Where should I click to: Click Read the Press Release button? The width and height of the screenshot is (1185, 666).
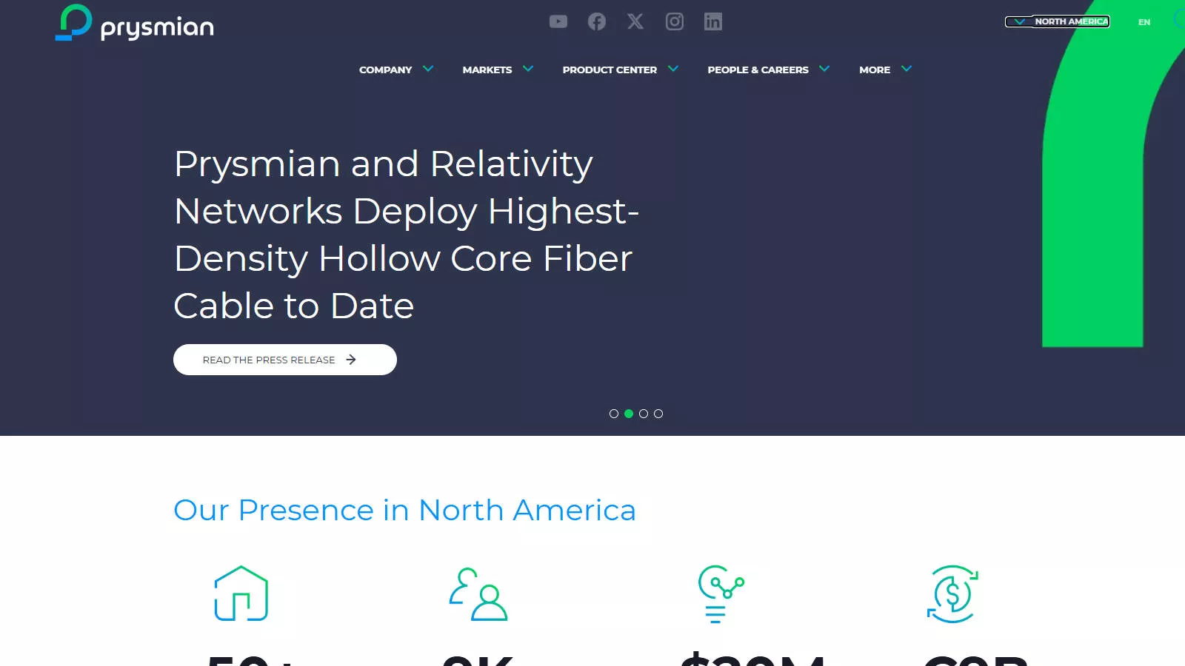[x=285, y=360]
